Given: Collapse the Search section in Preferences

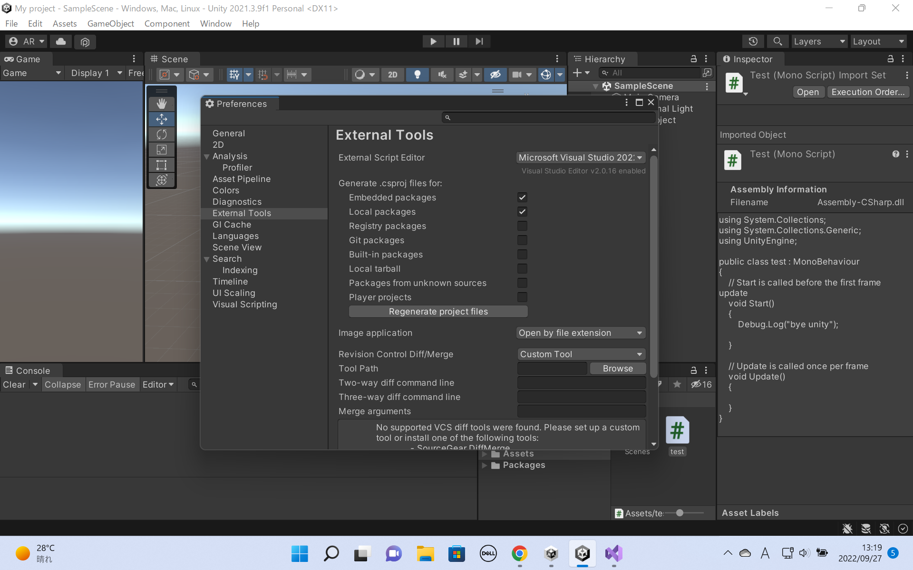Looking at the screenshot, I should point(207,259).
